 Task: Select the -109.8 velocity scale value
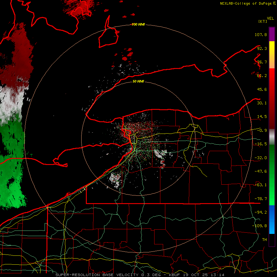[259, 226]
